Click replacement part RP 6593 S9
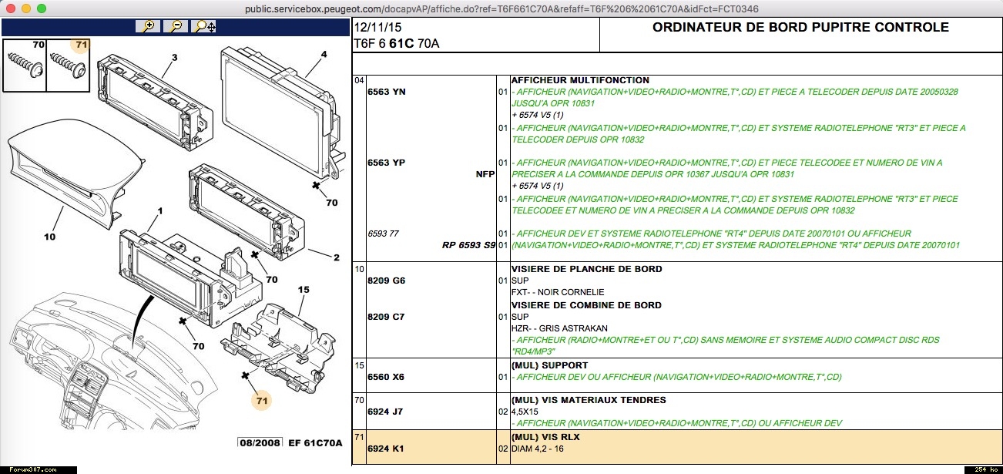1003x474 pixels. click(x=468, y=246)
